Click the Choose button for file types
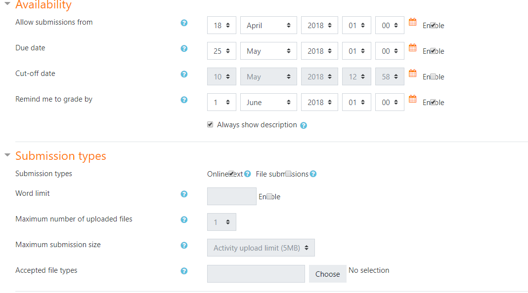 tap(328, 274)
